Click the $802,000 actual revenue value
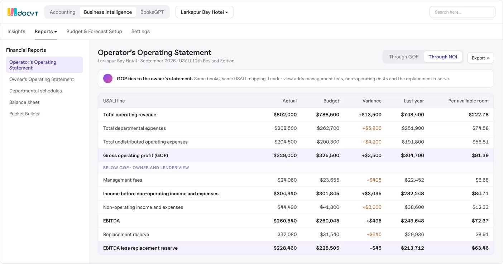This screenshot has height=264, width=503. [x=285, y=115]
